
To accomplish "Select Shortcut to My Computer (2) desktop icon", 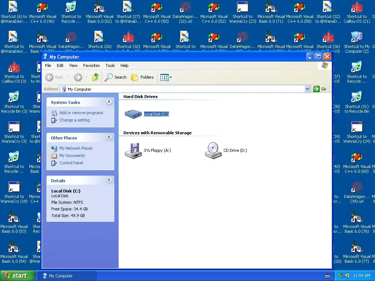I will (357, 42).
